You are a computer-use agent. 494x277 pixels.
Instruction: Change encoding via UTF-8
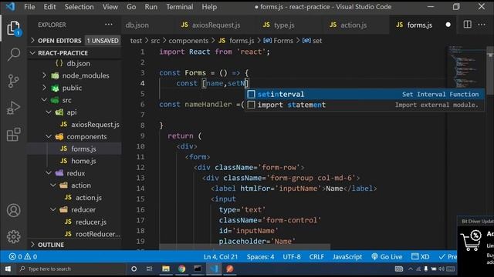point(292,256)
